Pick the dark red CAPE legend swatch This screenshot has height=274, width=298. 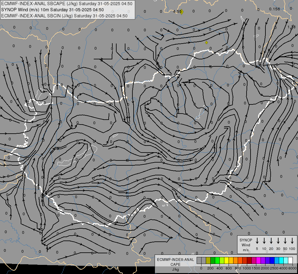249,260
